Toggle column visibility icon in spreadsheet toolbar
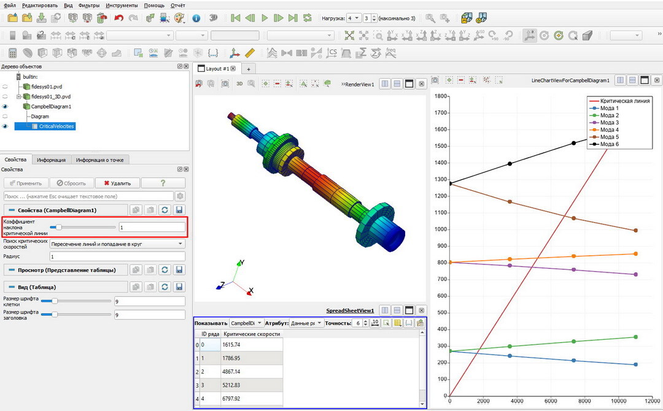663x411 pixels. (x=397, y=323)
